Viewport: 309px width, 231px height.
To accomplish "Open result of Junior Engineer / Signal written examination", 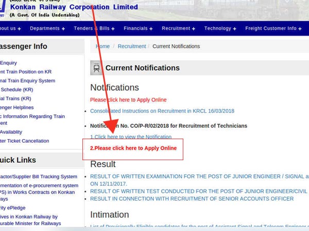I will 199,180.
